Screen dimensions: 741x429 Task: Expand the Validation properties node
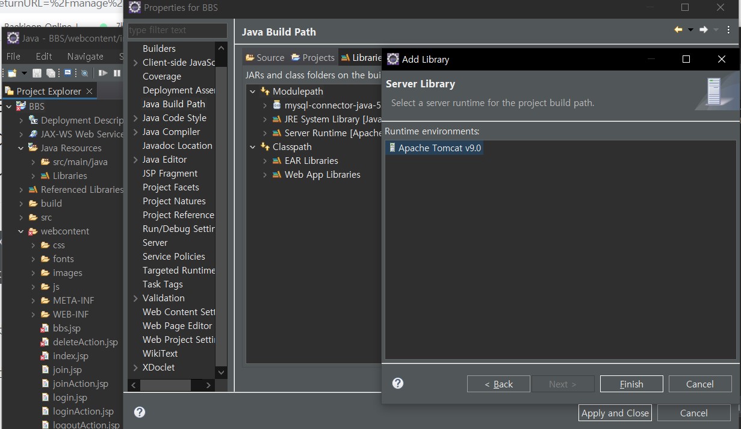point(135,298)
